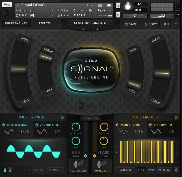The width and height of the screenshot is (182, 177).
Task: Click the AUX button in header
Action: tap(178, 11)
